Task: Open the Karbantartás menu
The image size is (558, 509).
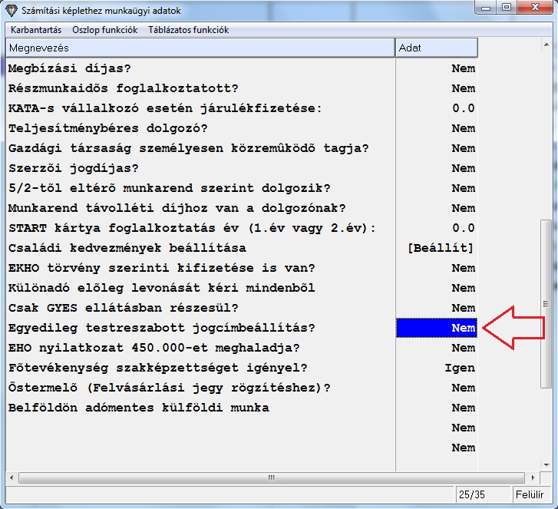Action: coord(35,30)
